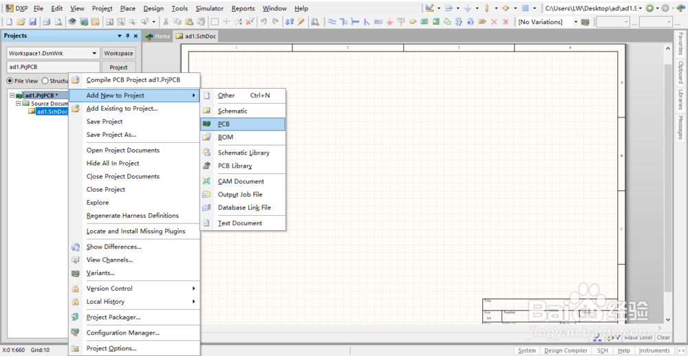Viewport: 688px width, 356px height.
Task: Open the Grids toolbar dropdown arrow
Action: point(535,8)
